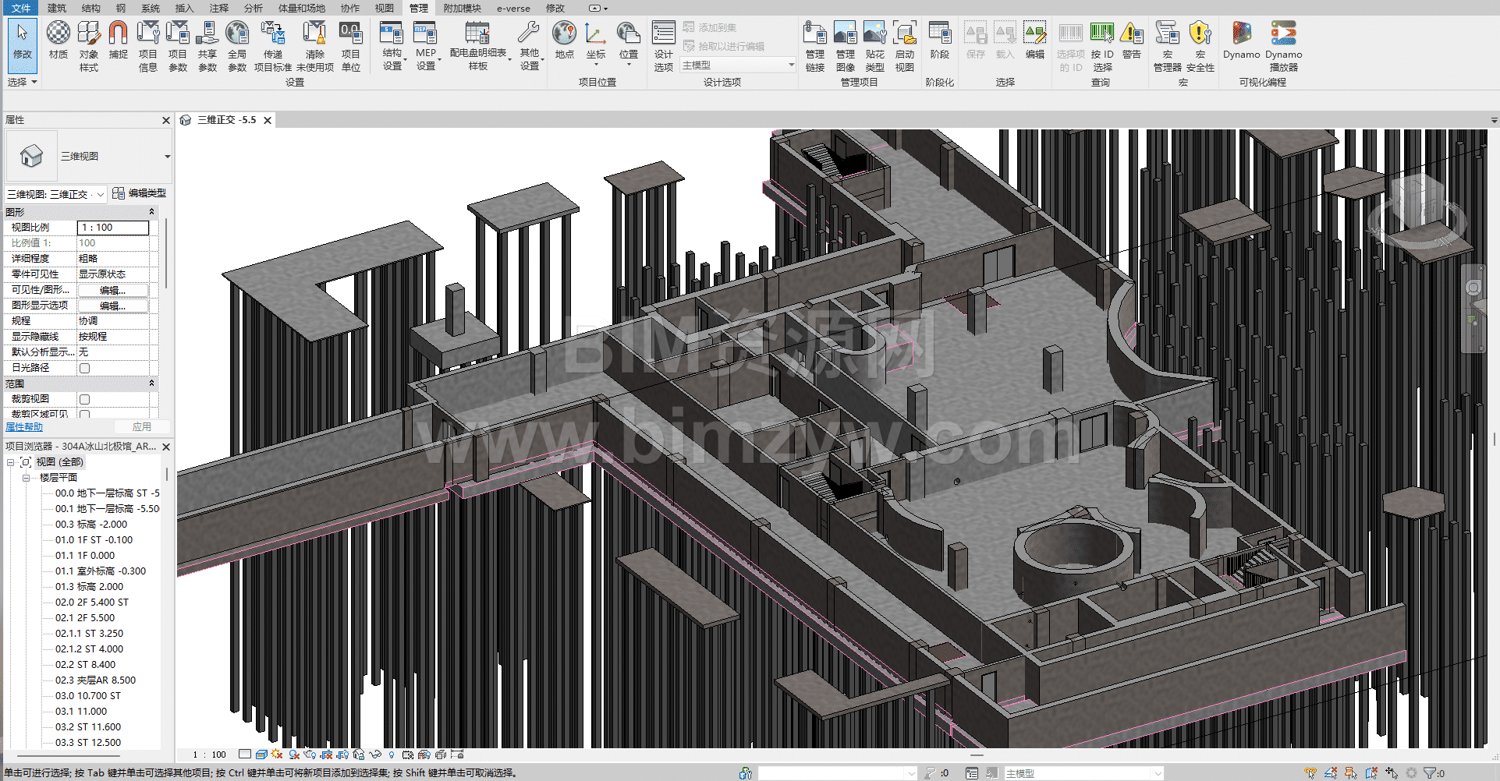
Task: Click Edit for Graphic Display Options row
Action: pyautogui.click(x=112, y=306)
